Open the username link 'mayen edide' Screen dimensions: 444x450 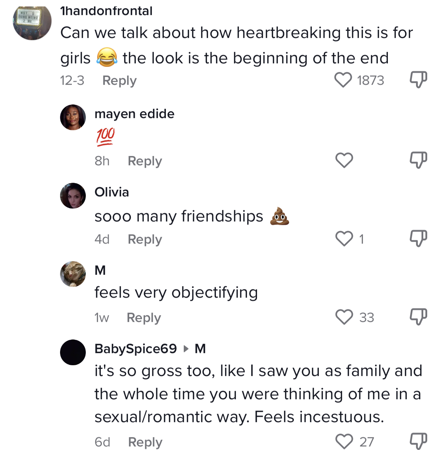pyautogui.click(x=134, y=114)
